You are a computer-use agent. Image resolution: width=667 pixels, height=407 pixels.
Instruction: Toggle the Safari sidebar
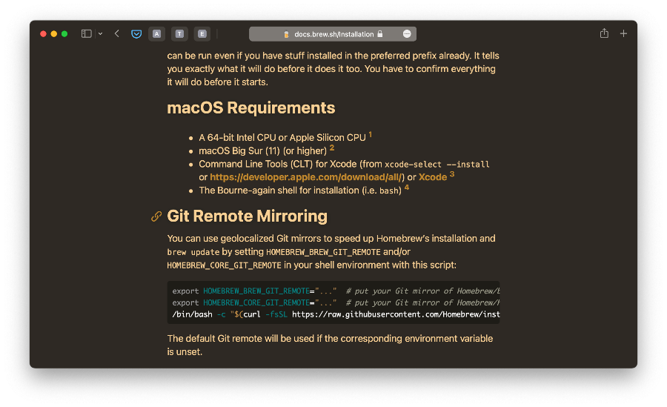pyautogui.click(x=87, y=33)
